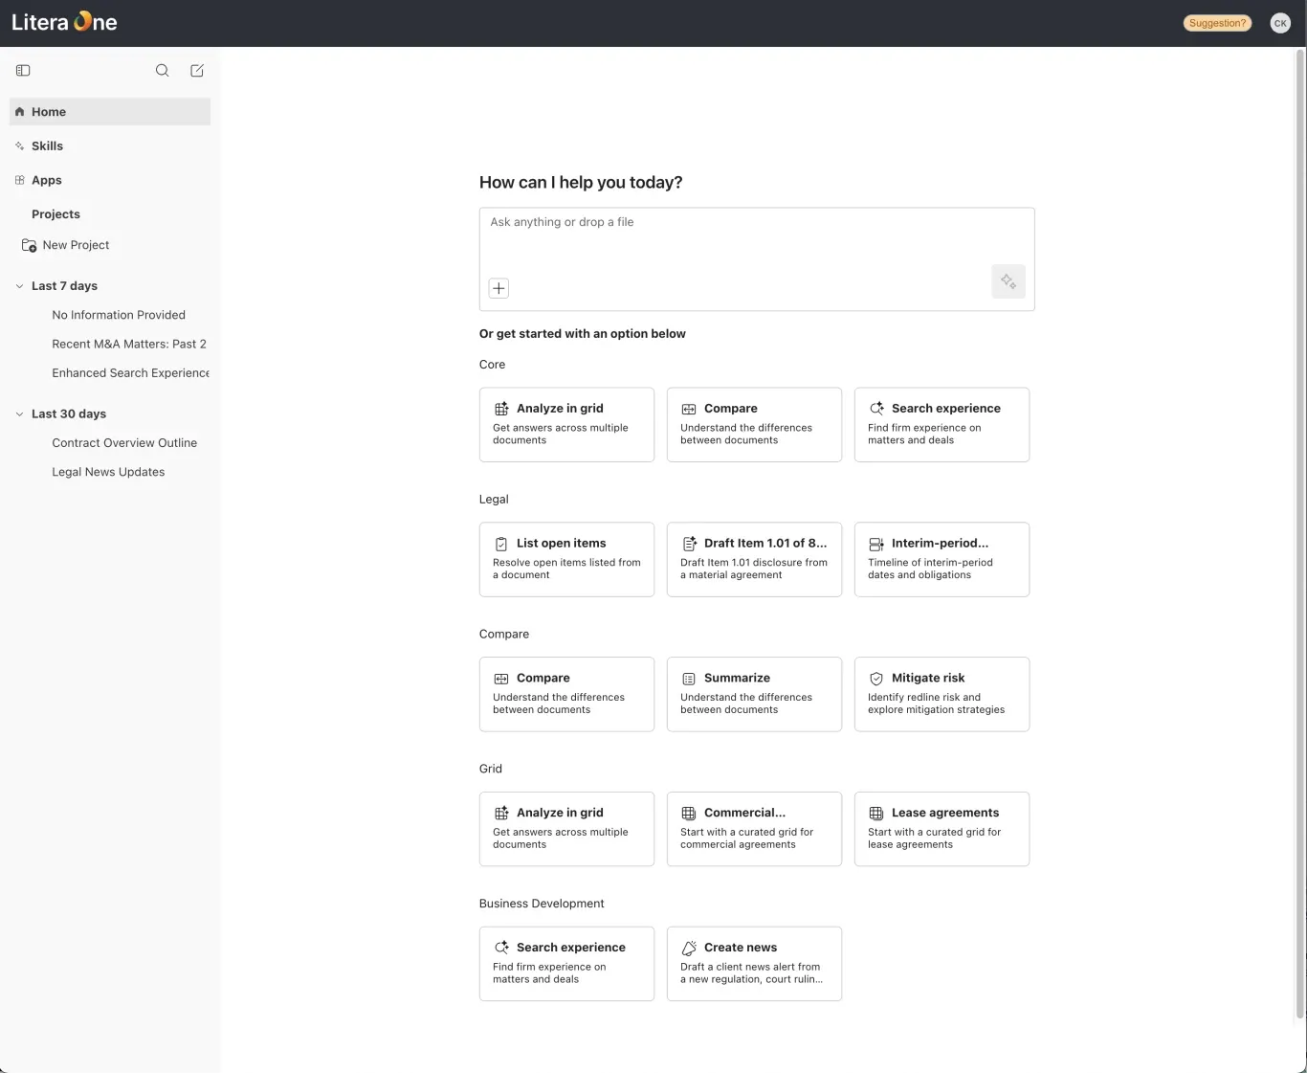Start a new chat with compose icon
The image size is (1307, 1073).
[197, 70]
